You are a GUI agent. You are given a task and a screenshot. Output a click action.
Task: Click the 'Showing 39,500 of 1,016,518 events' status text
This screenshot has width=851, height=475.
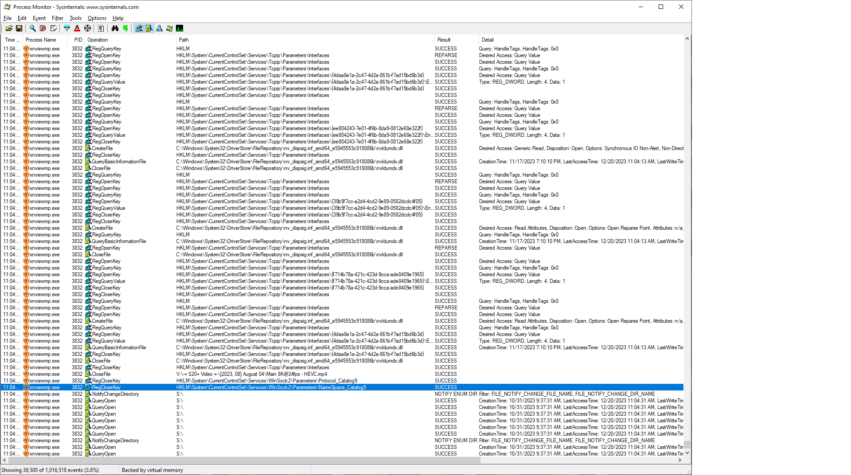click(50, 470)
